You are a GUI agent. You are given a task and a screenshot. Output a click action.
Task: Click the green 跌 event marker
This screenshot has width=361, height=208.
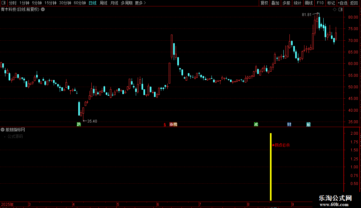click(79, 124)
